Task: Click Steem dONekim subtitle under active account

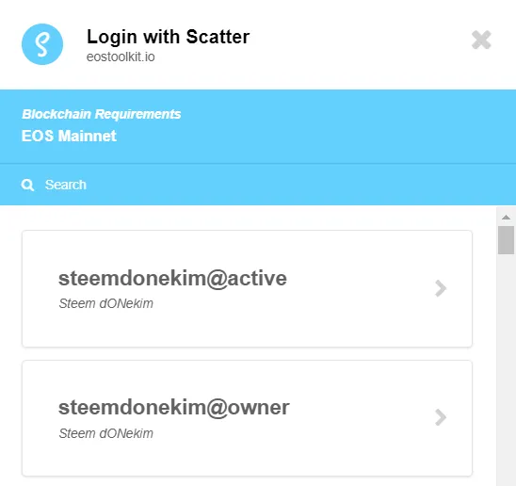Action: pyautogui.click(x=106, y=303)
